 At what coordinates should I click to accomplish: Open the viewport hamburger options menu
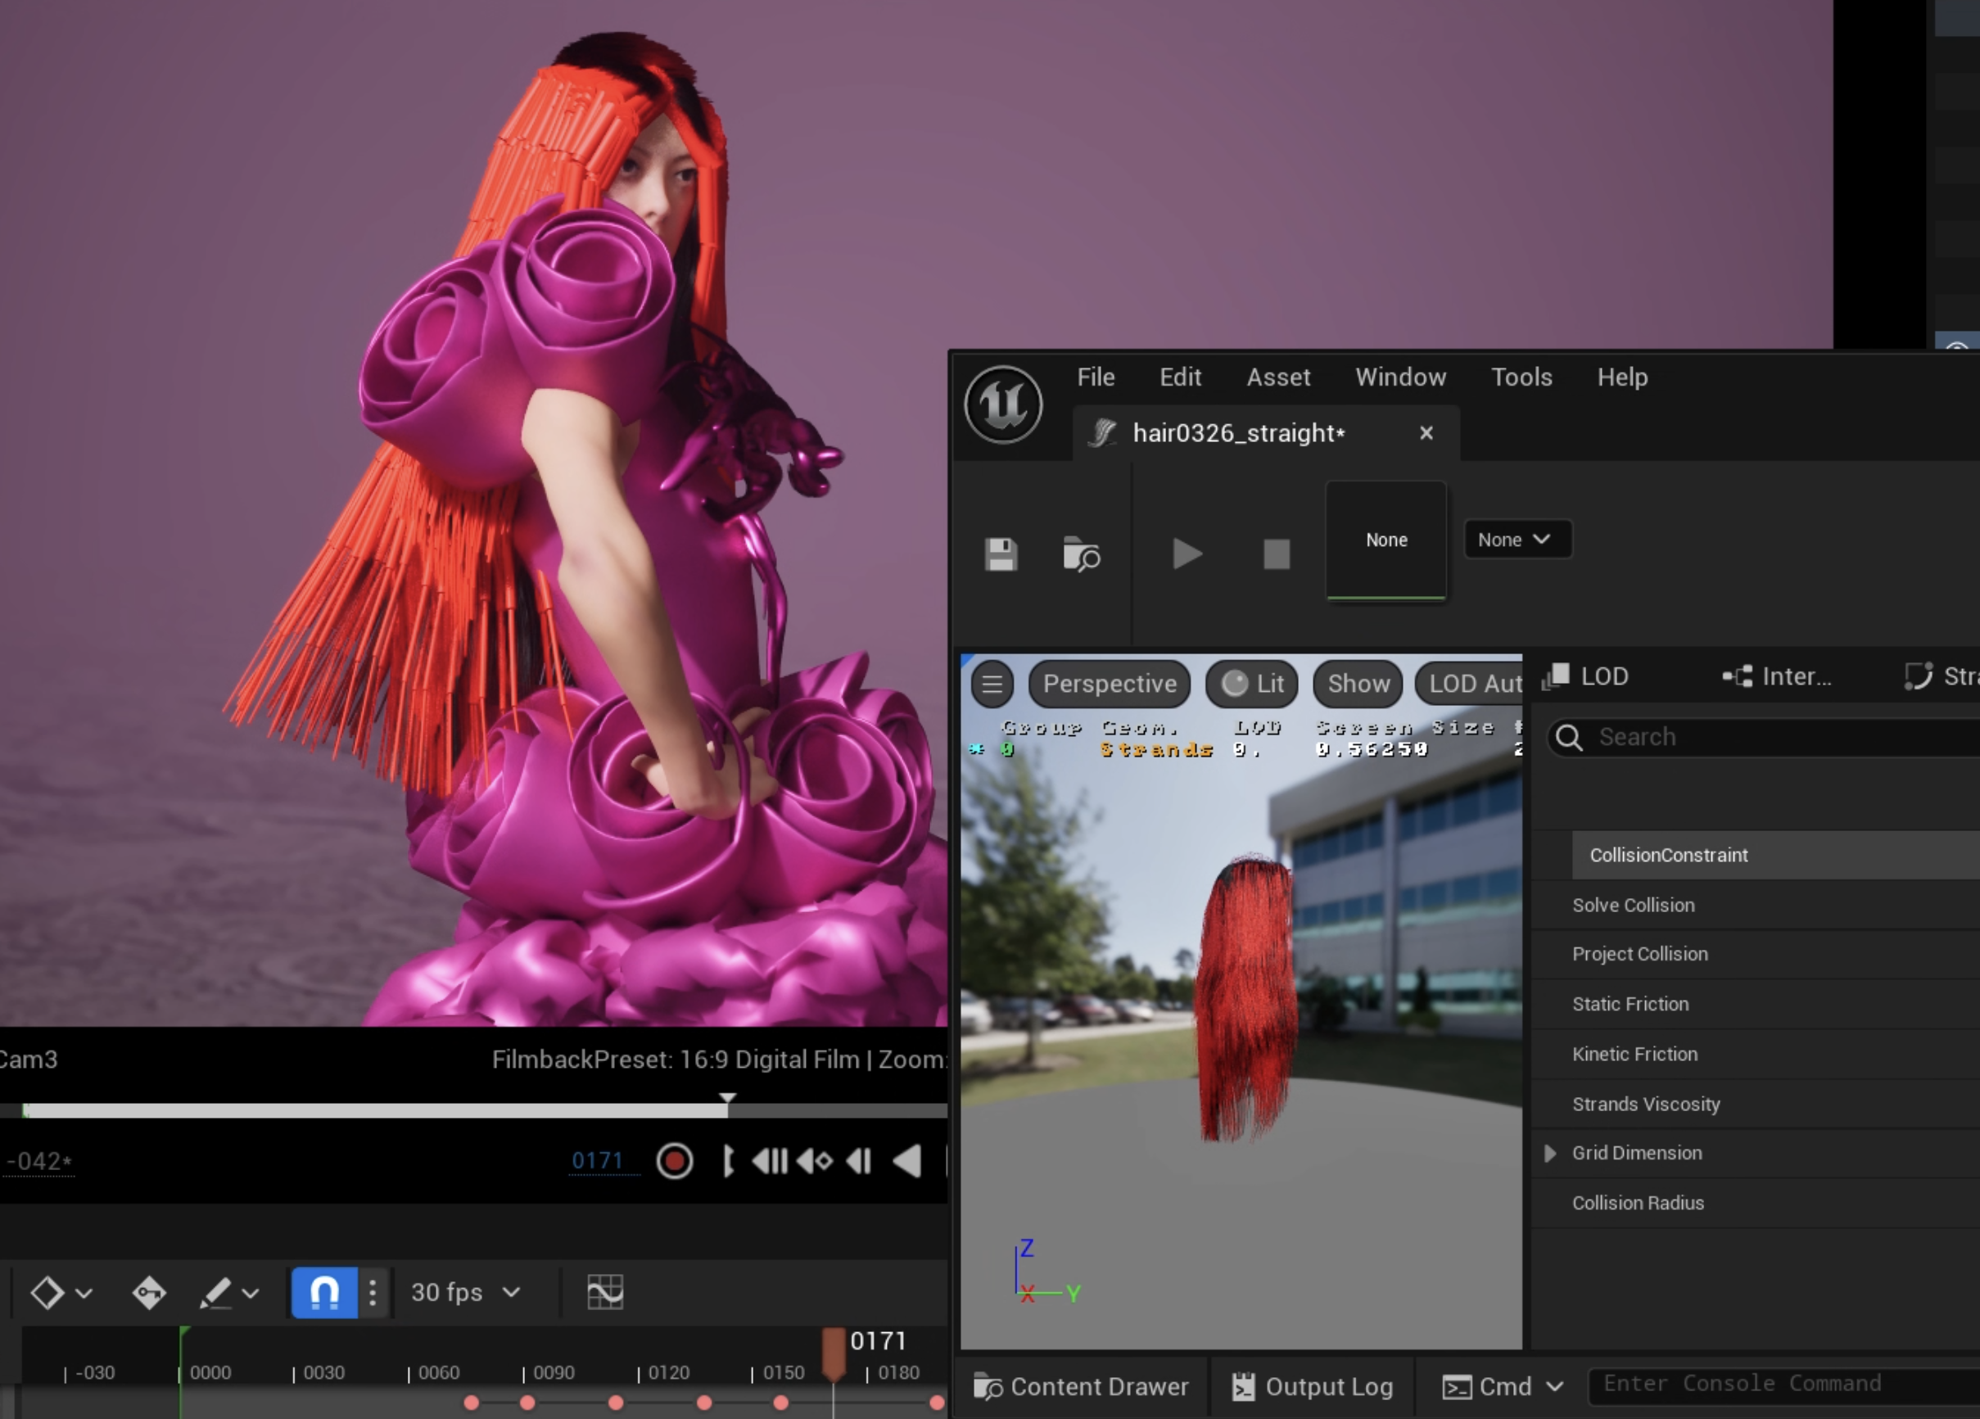click(x=992, y=684)
